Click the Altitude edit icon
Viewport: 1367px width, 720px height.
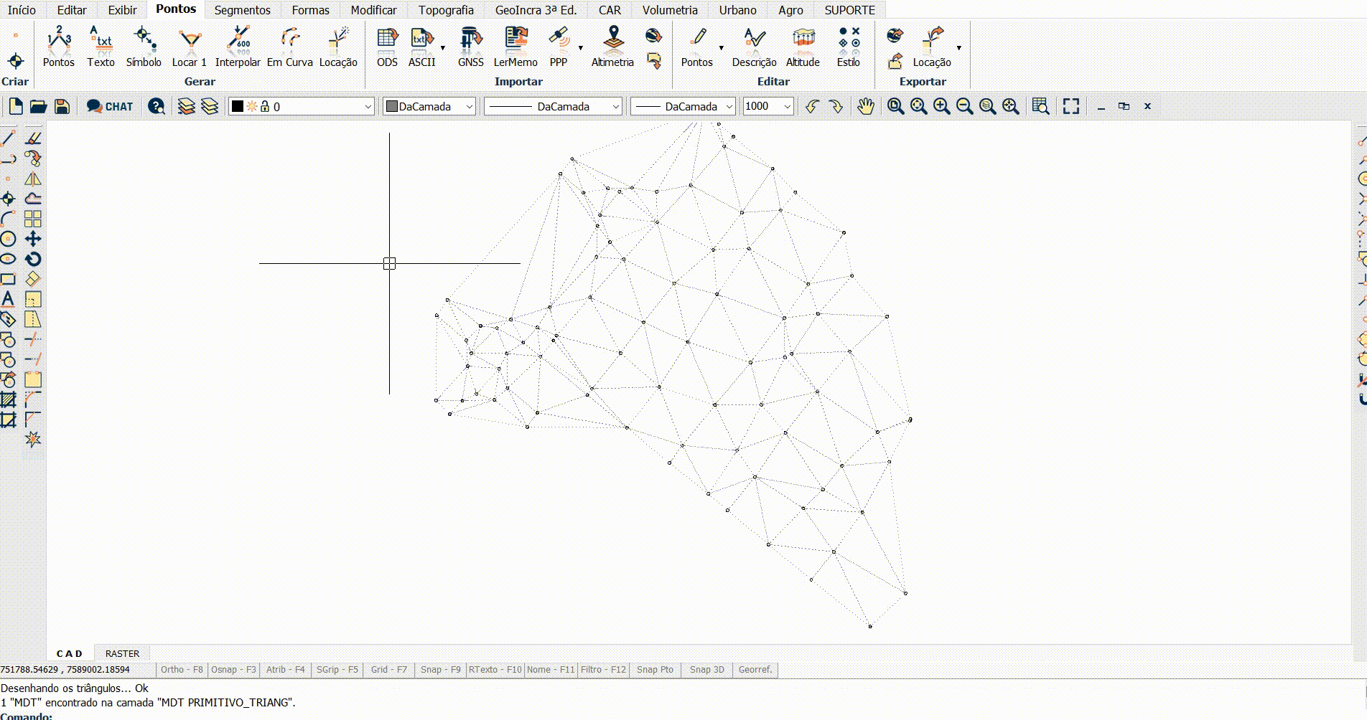pos(803,47)
